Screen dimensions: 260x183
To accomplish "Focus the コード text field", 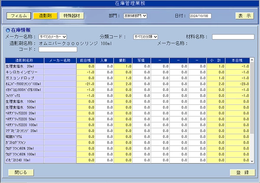I will click(x=58, y=49).
